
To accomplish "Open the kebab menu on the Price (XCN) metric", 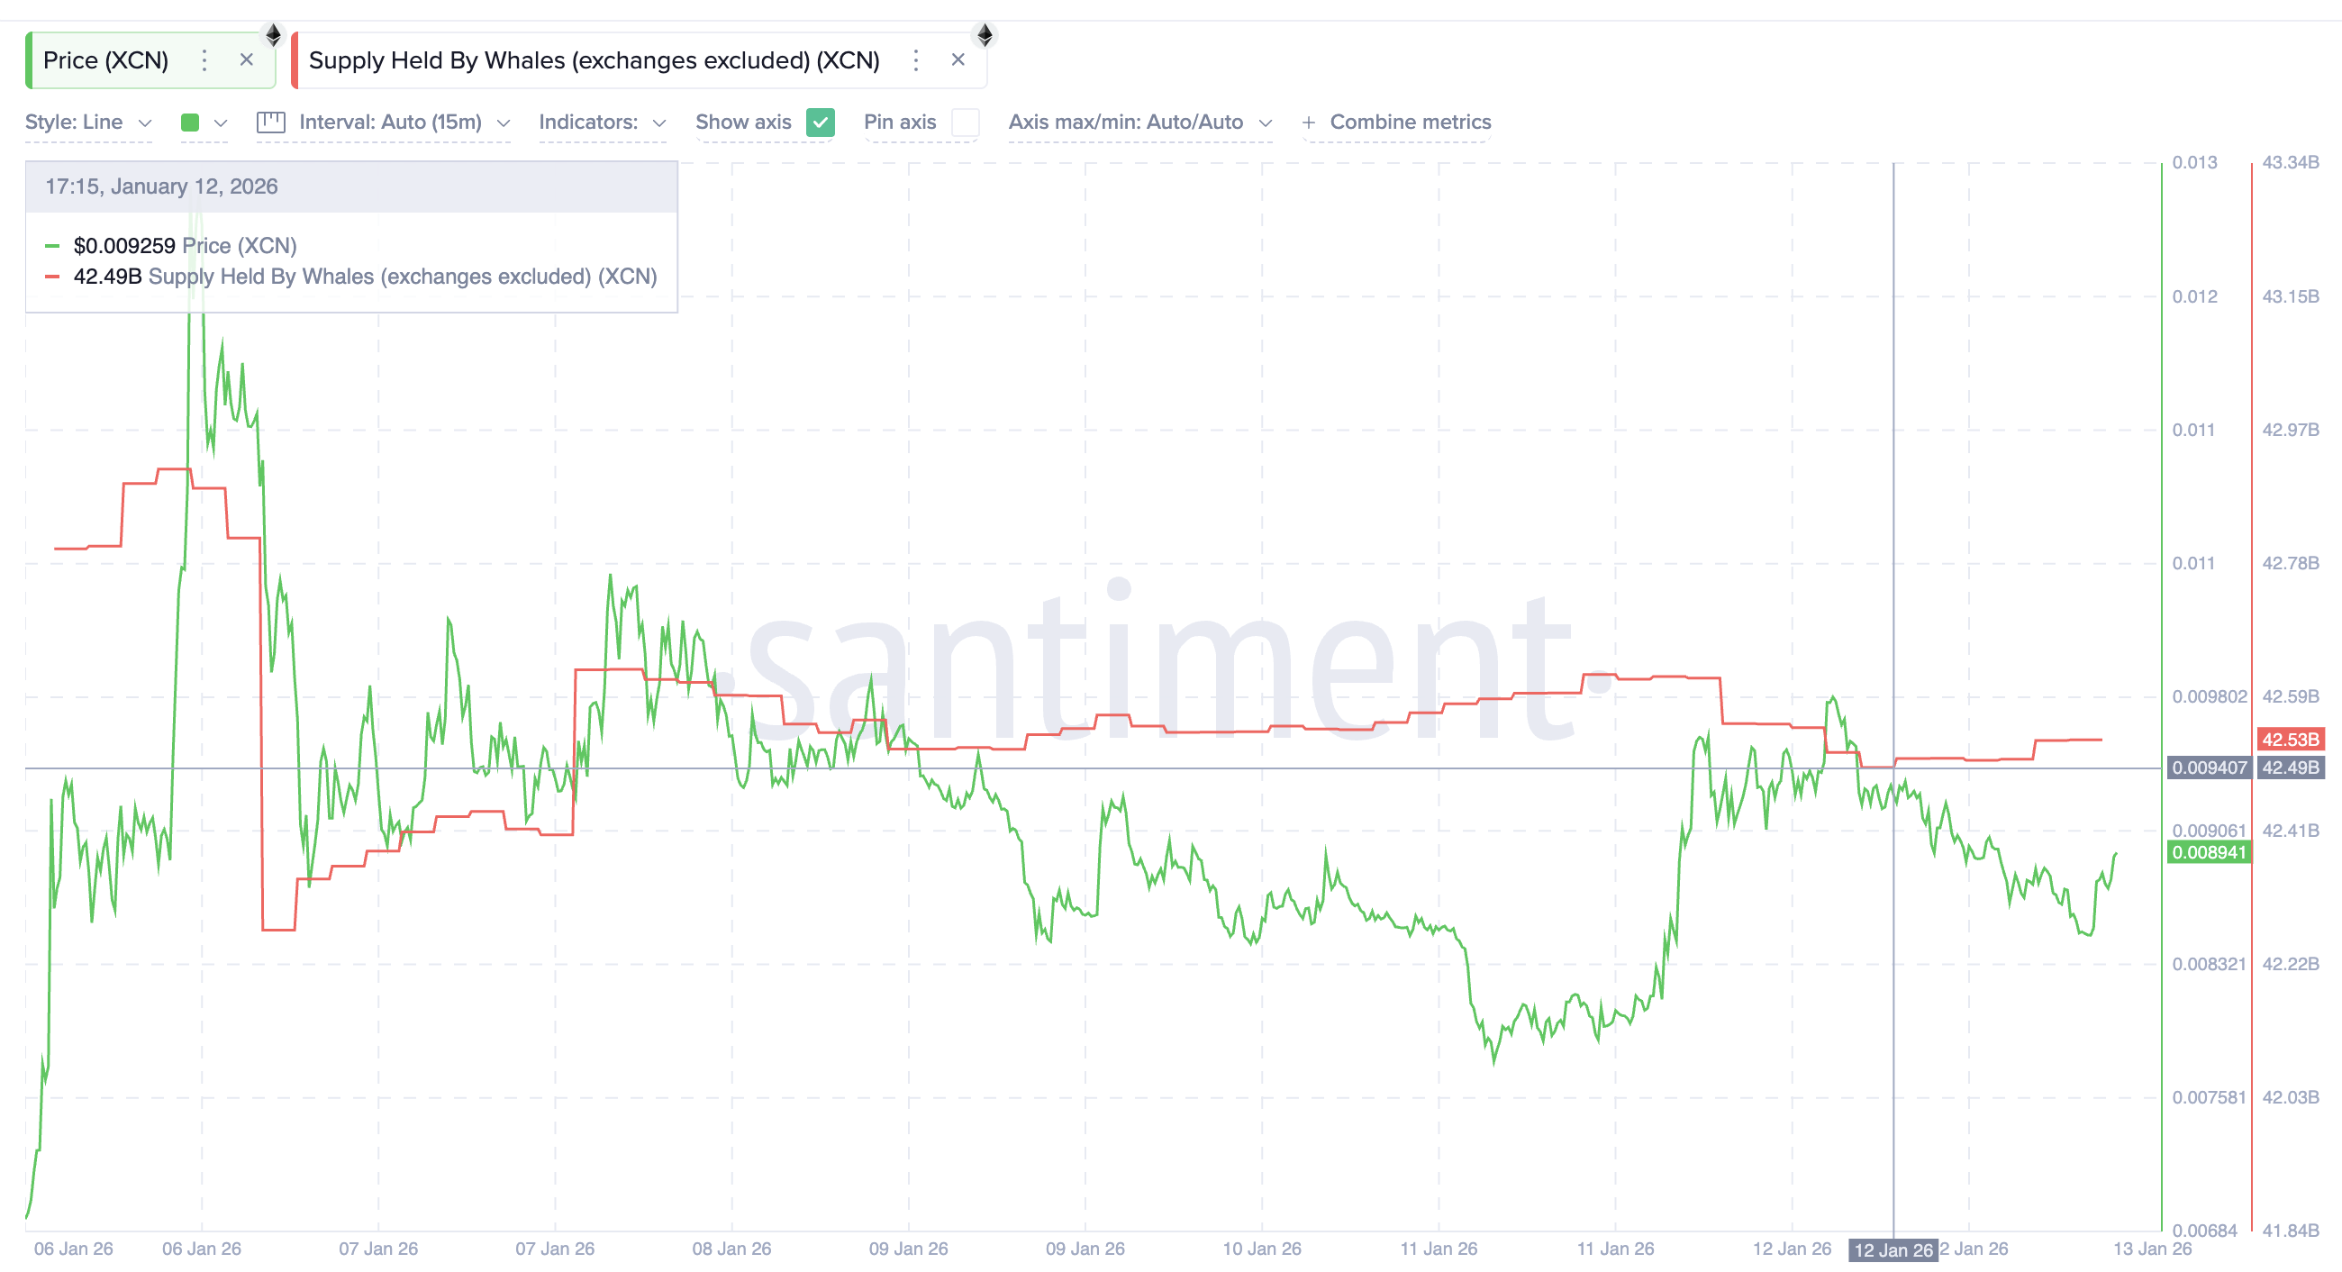I will [204, 61].
